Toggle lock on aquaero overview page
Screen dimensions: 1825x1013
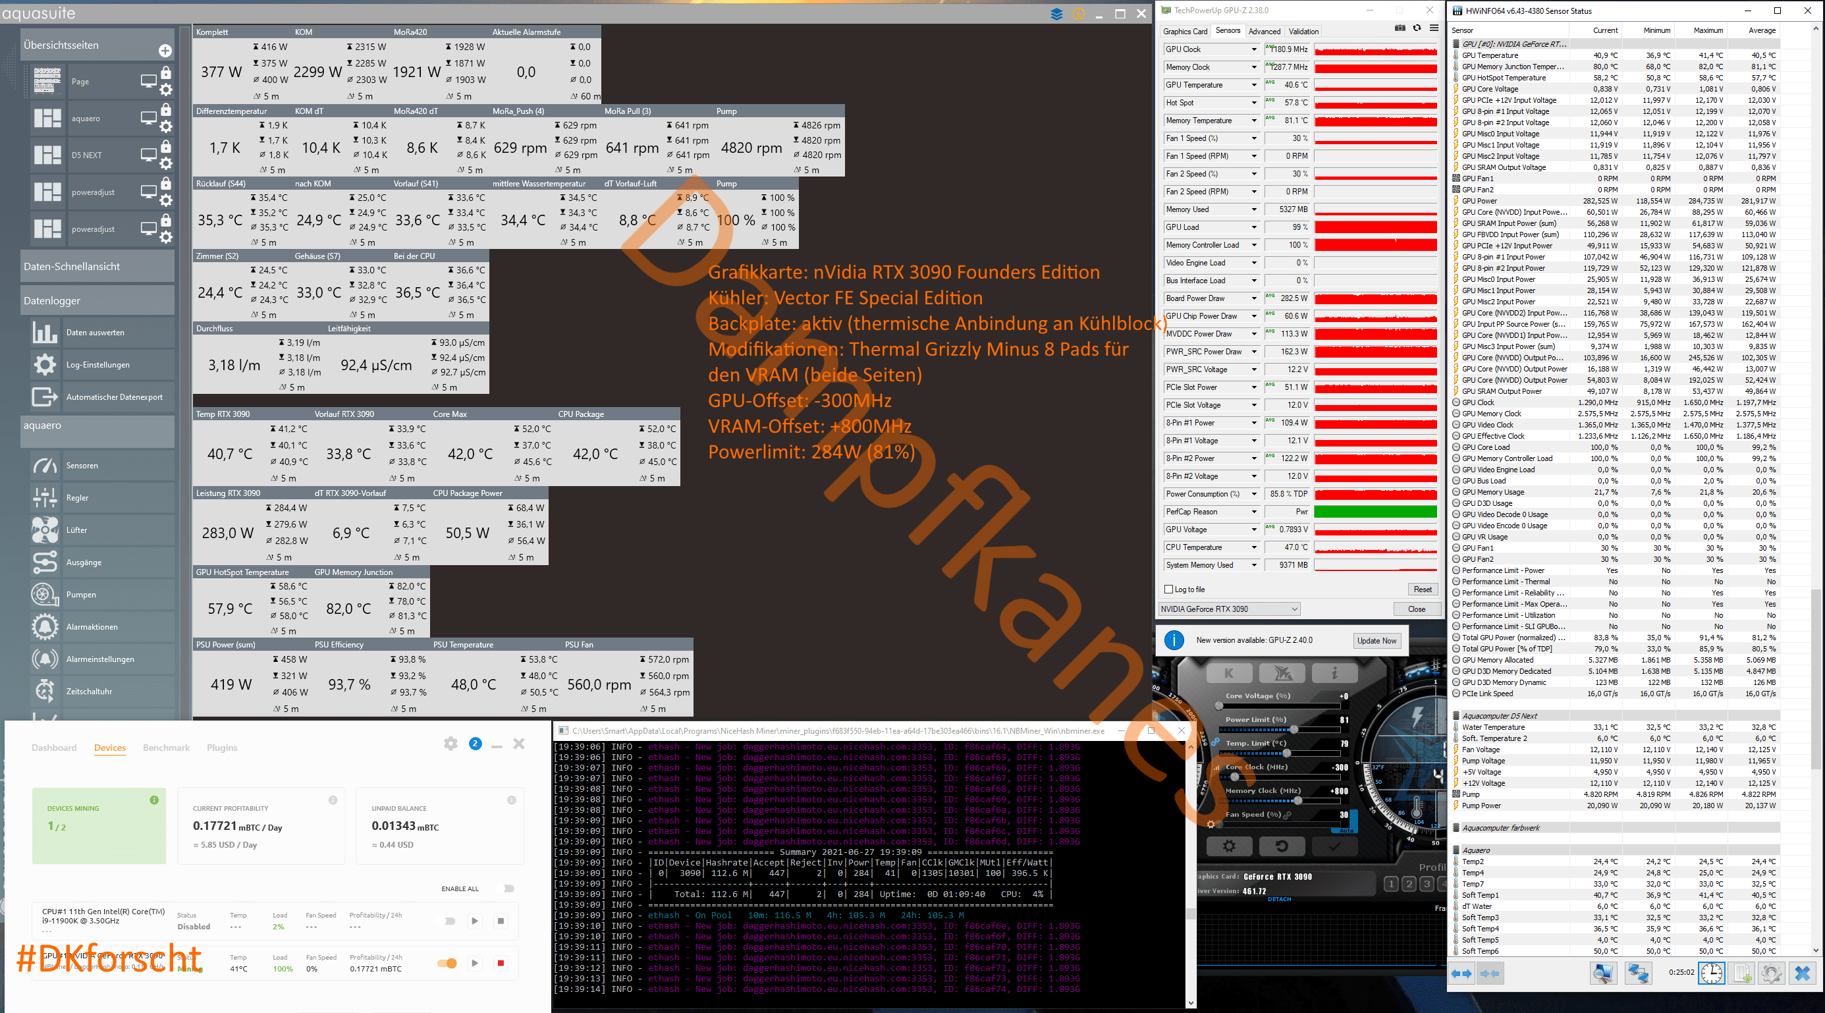tap(166, 109)
